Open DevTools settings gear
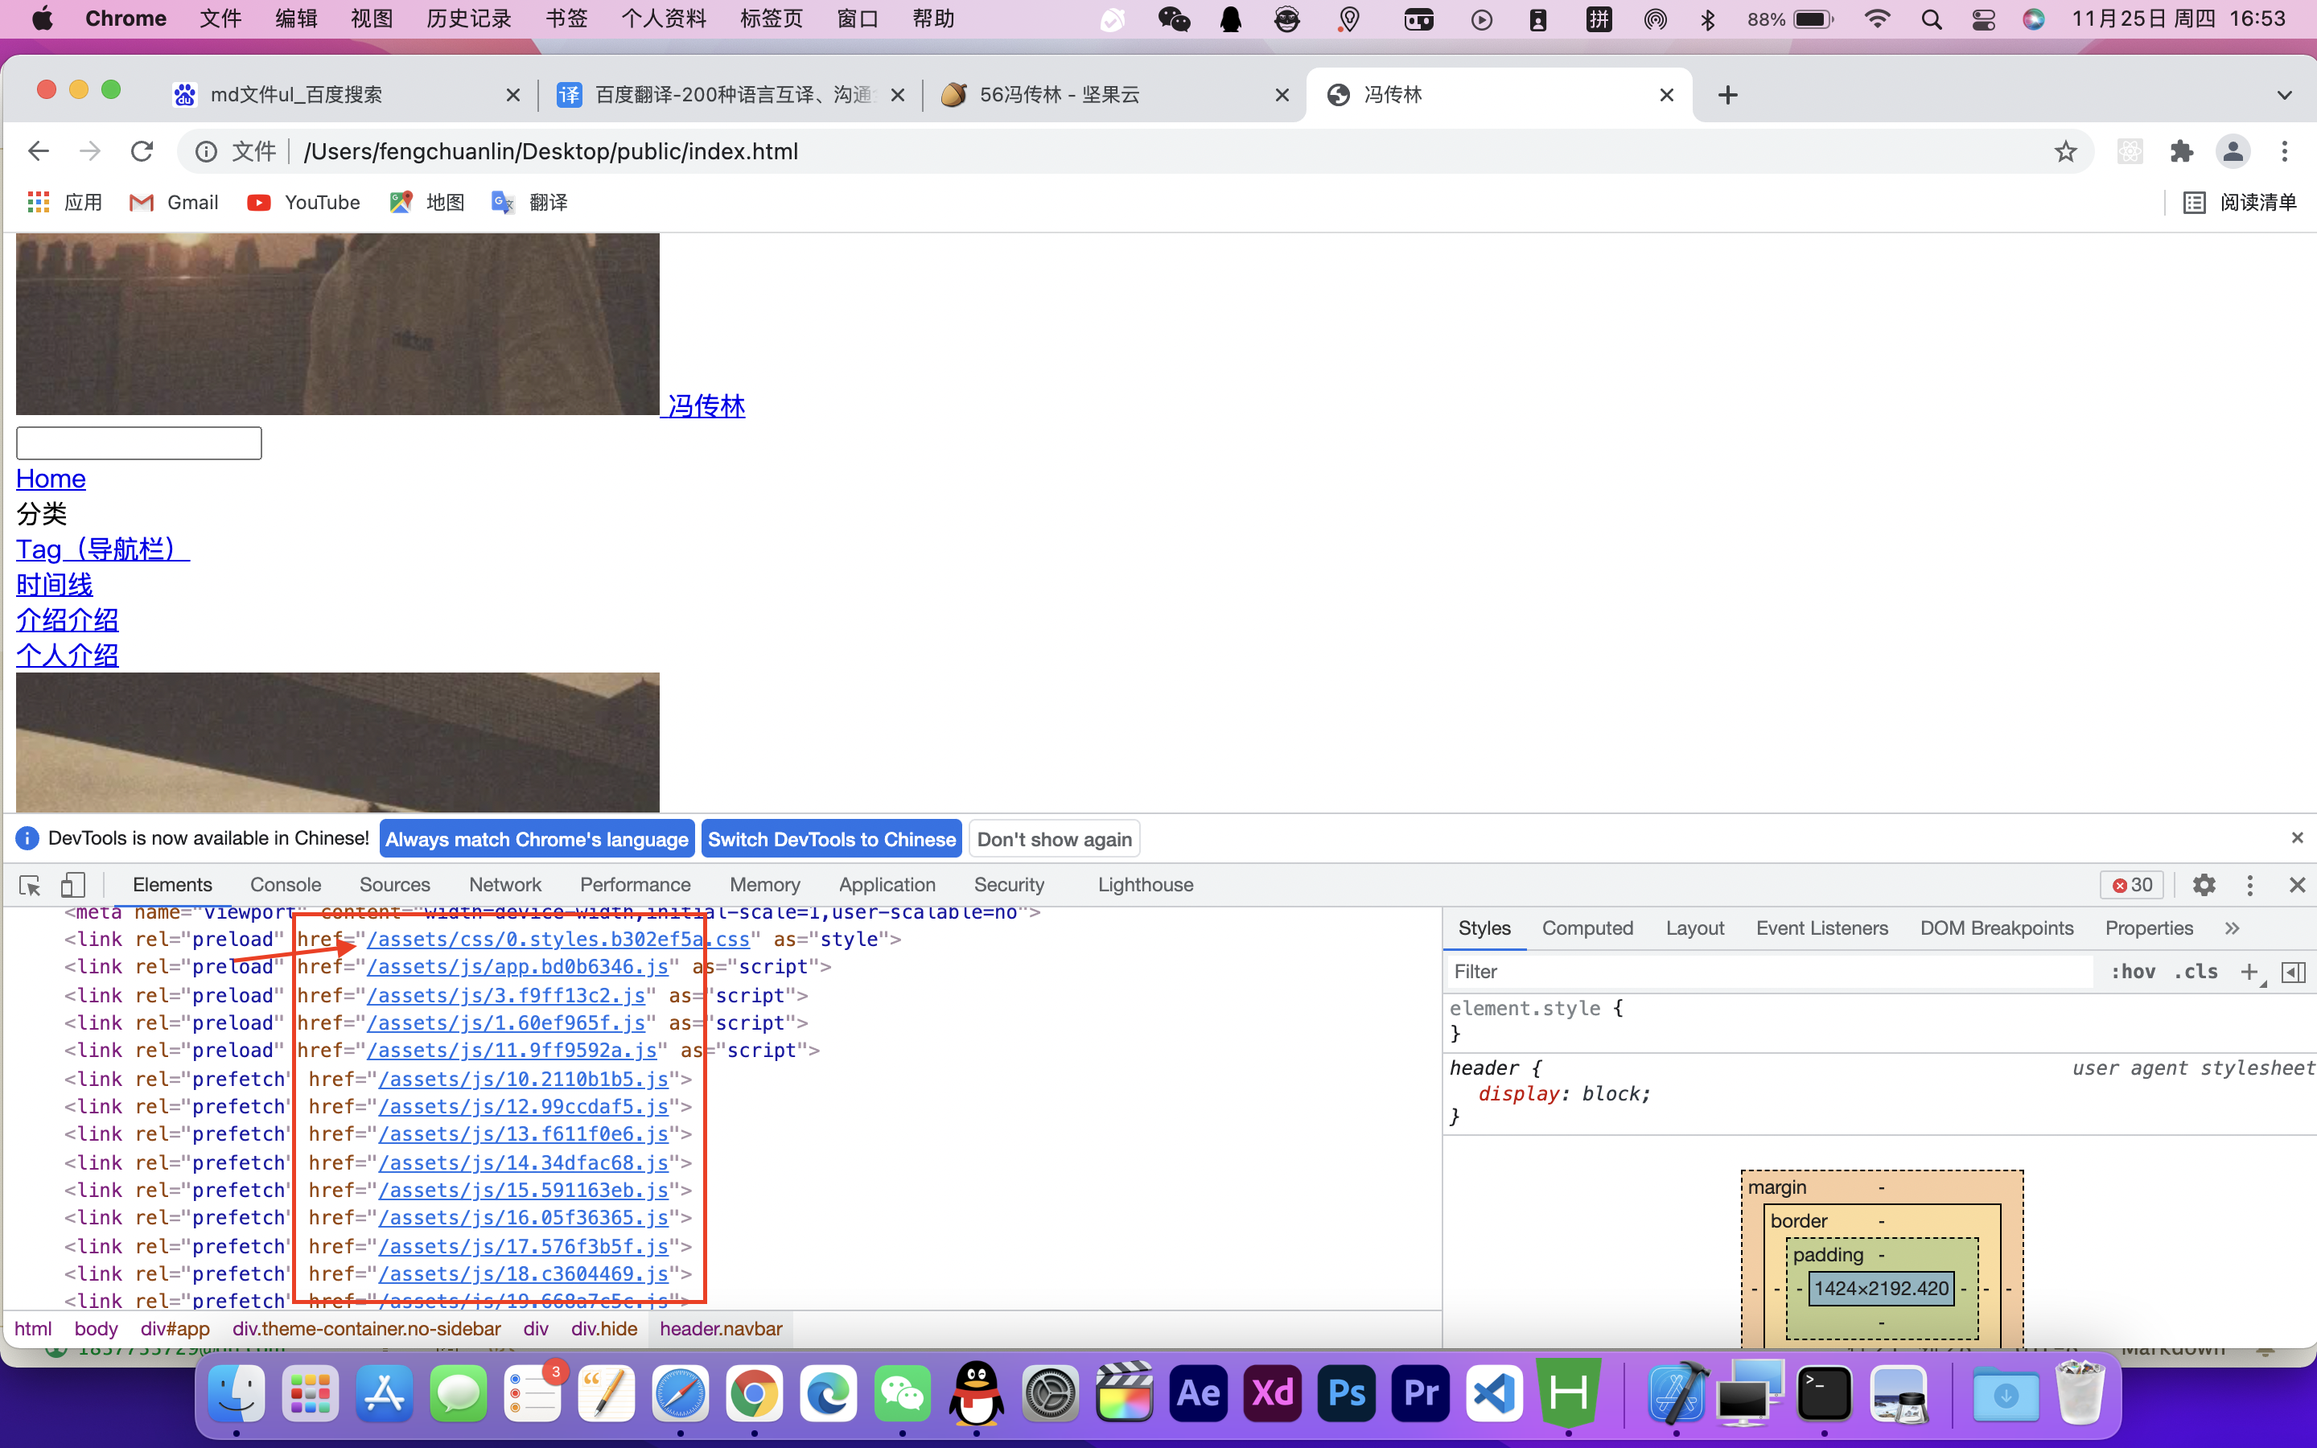 (2204, 885)
